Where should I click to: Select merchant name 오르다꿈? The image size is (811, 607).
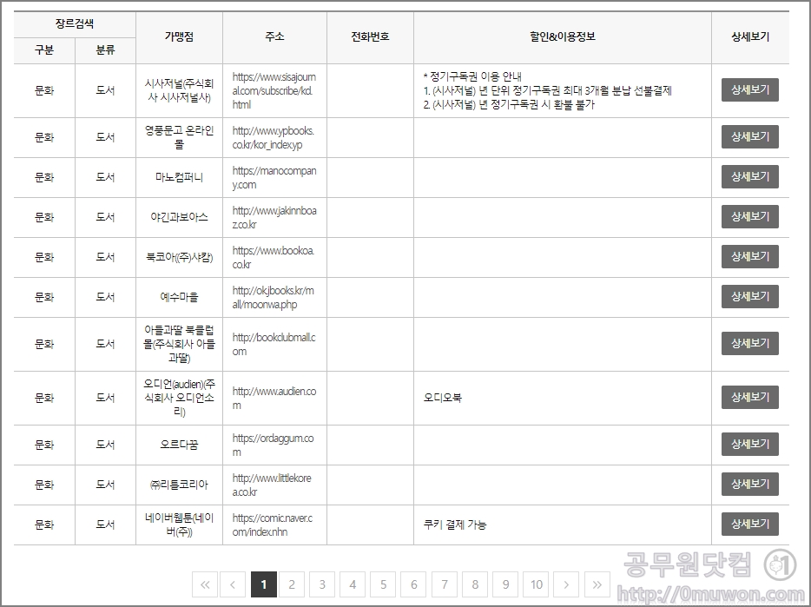(179, 445)
